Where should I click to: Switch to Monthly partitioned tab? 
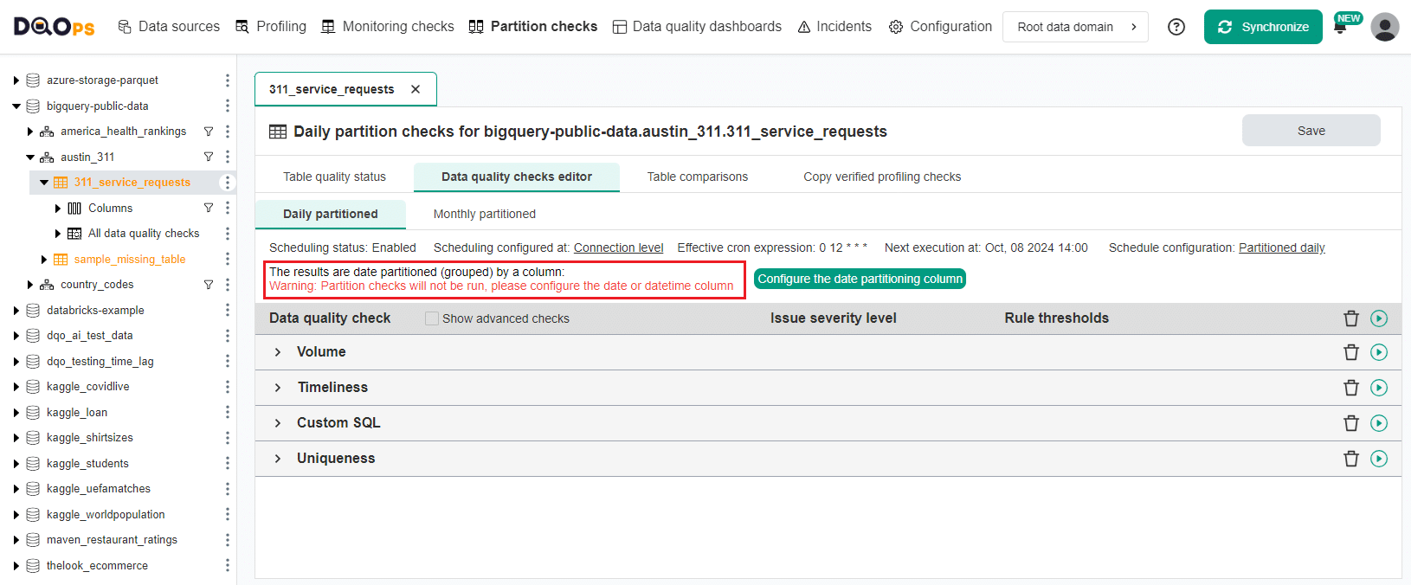click(x=485, y=214)
